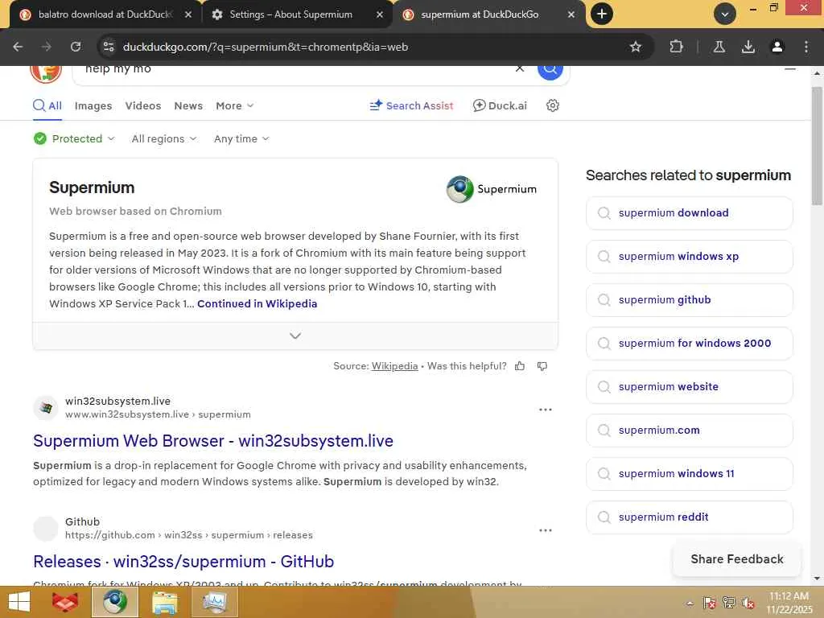Select the All results tab
The height and width of the screenshot is (618, 824).
(x=47, y=105)
